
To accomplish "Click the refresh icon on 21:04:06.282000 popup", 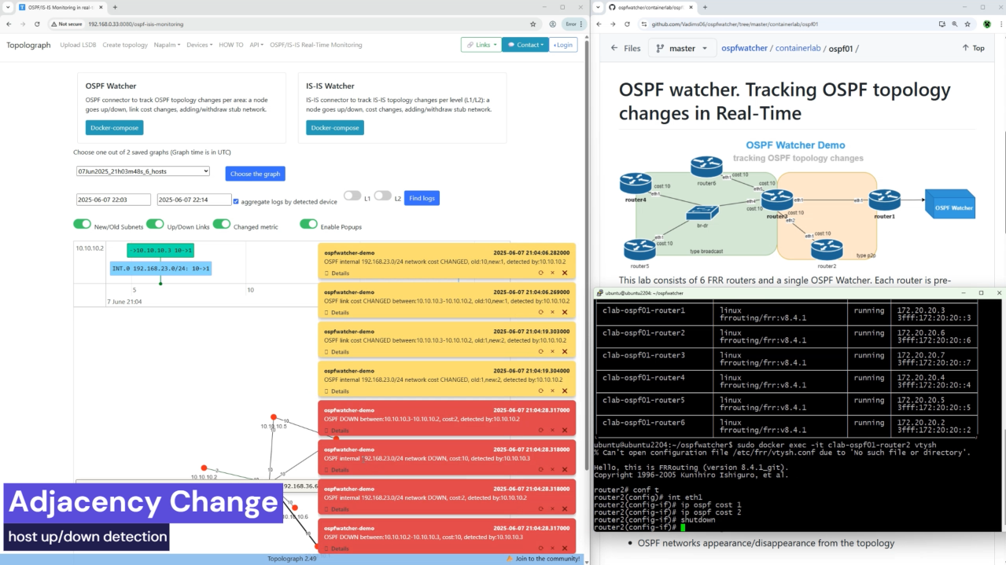I will 540,273.
